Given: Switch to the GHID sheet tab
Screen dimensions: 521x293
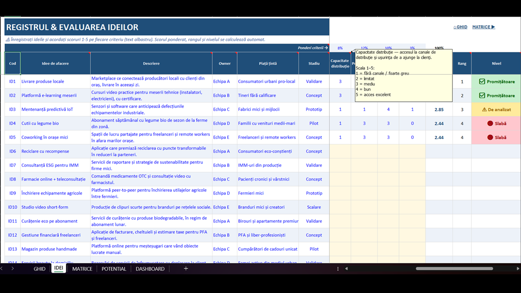Looking at the screenshot, I should coord(39,269).
